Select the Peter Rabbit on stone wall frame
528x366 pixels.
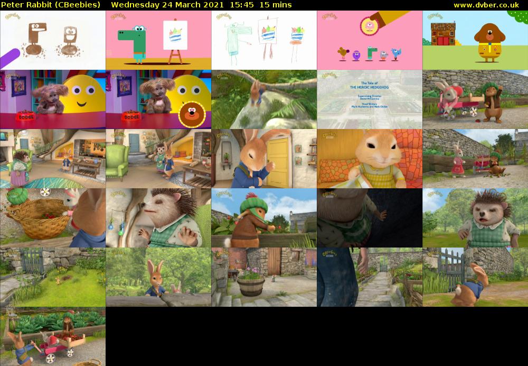coord(158,277)
